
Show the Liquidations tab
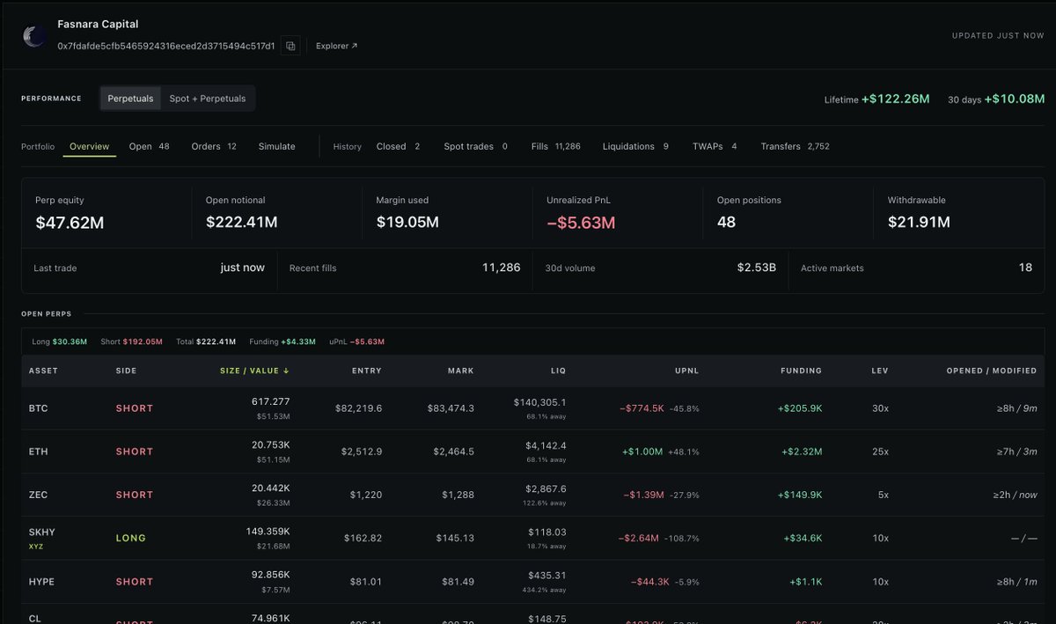tap(635, 146)
